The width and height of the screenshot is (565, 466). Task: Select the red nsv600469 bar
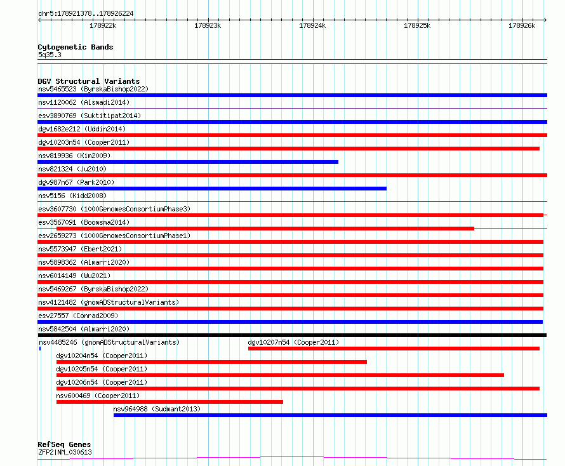pos(169,402)
